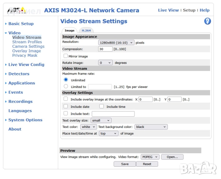221x179 pixels.
Task: Click the Setup link in header
Action: coord(189,10)
